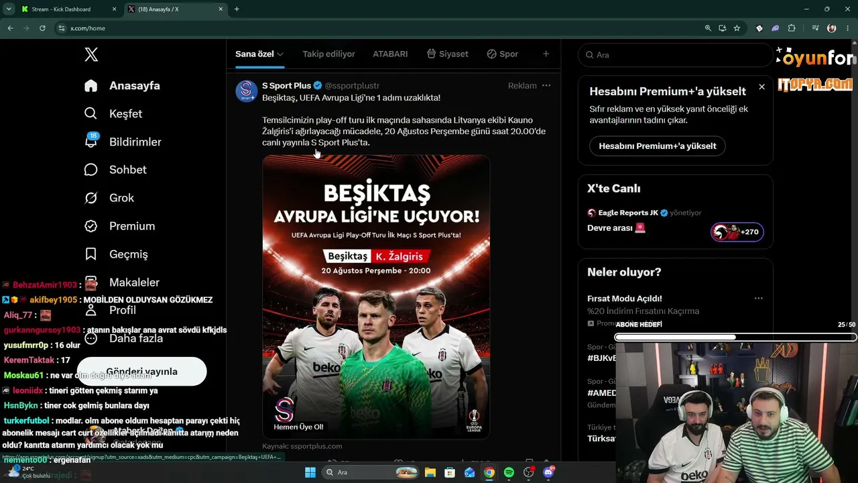Viewport: 858px width, 483px height.
Task: Open OBS Studio from the taskbar
Action: click(529, 472)
